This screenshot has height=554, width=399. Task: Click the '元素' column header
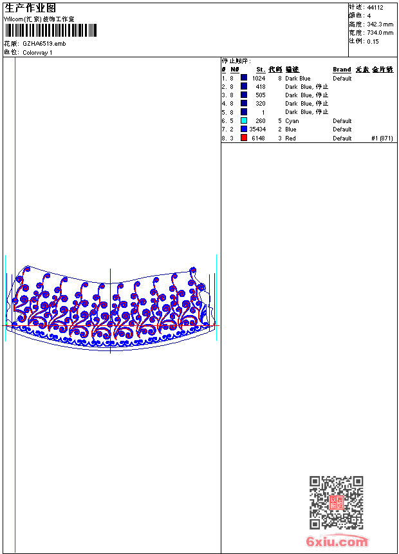362,70
